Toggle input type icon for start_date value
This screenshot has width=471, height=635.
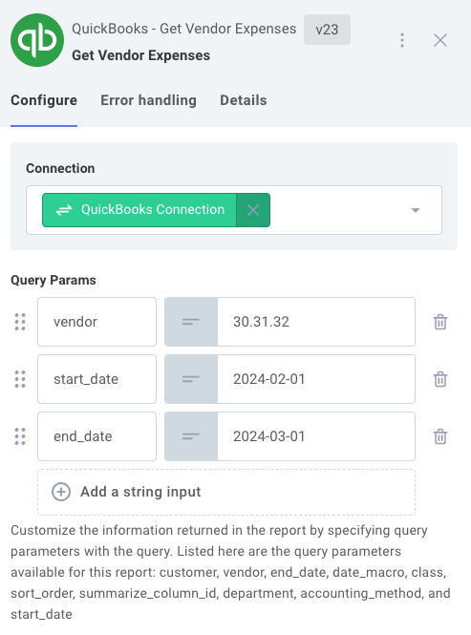coord(191,379)
